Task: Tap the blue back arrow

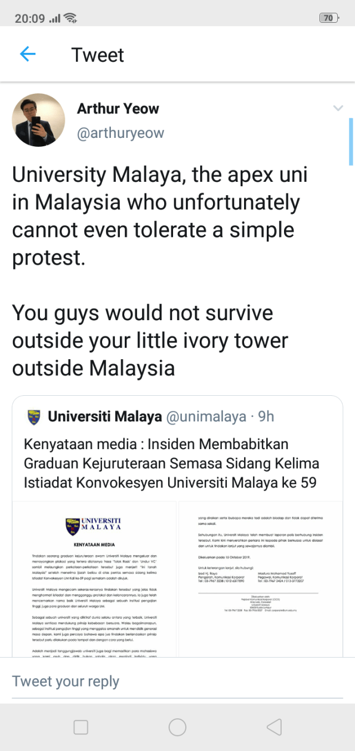Action: [x=27, y=54]
